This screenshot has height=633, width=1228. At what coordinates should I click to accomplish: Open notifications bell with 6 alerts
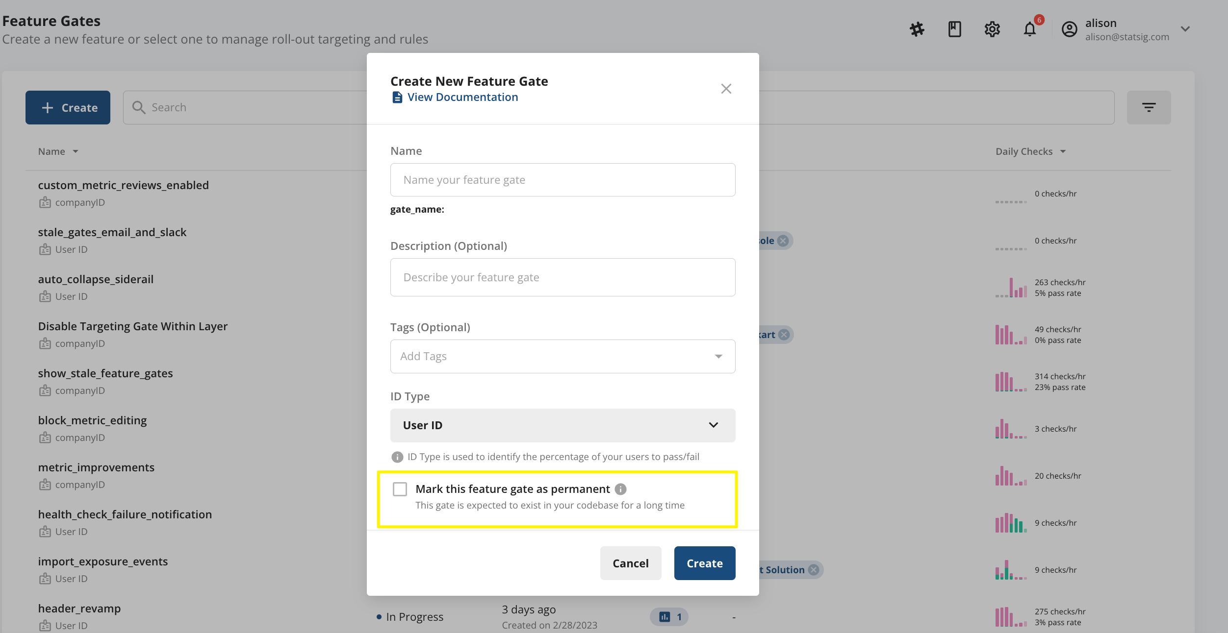tap(1030, 30)
